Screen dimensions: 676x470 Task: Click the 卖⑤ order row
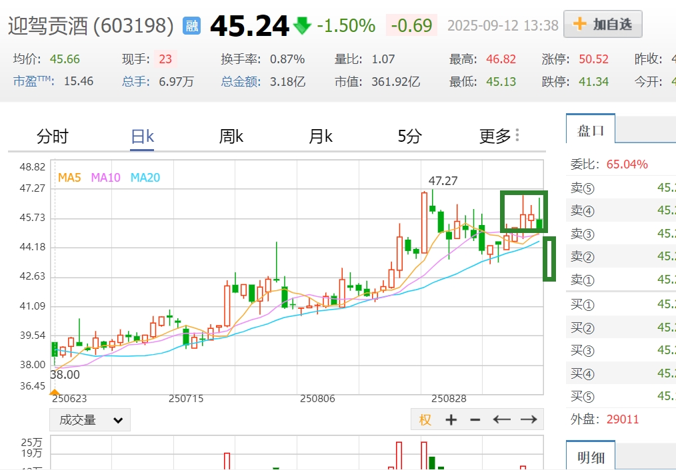621,188
